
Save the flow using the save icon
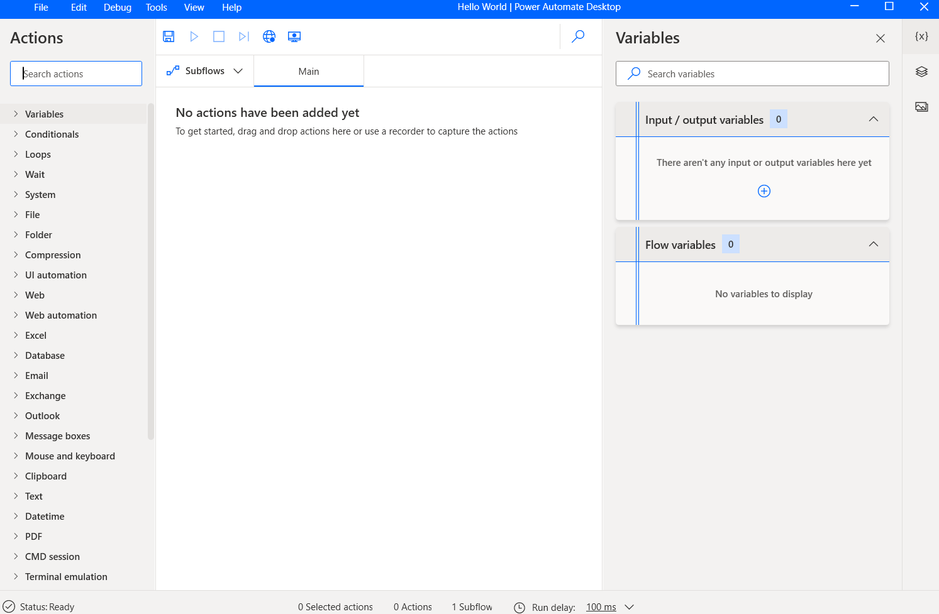click(169, 36)
